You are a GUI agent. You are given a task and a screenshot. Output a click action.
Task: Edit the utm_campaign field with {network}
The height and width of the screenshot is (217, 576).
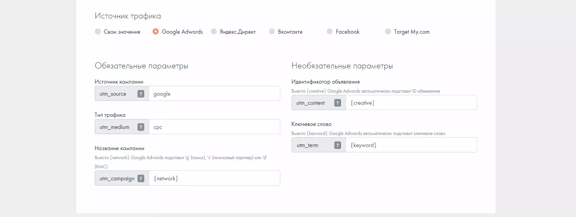[x=215, y=178]
